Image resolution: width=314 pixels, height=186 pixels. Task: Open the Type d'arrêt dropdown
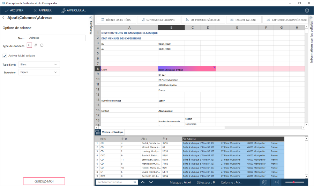[x=39, y=65]
